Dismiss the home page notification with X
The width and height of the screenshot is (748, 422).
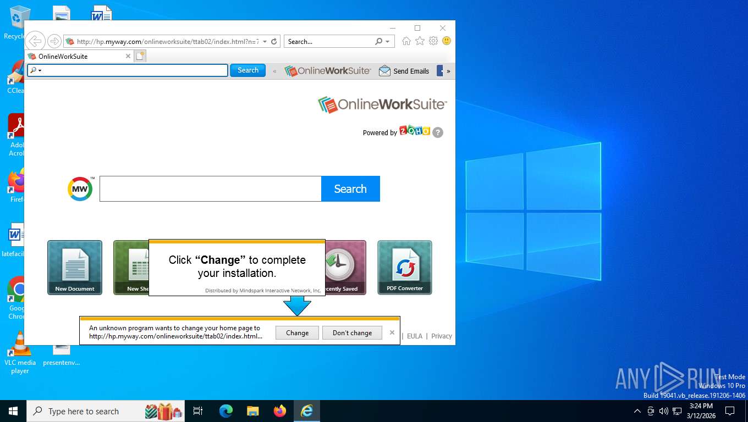point(392,332)
